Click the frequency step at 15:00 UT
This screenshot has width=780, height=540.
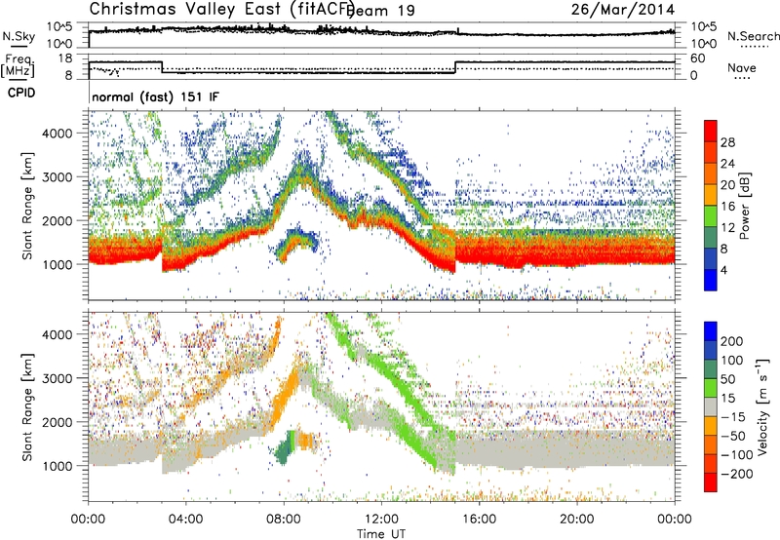(x=454, y=67)
